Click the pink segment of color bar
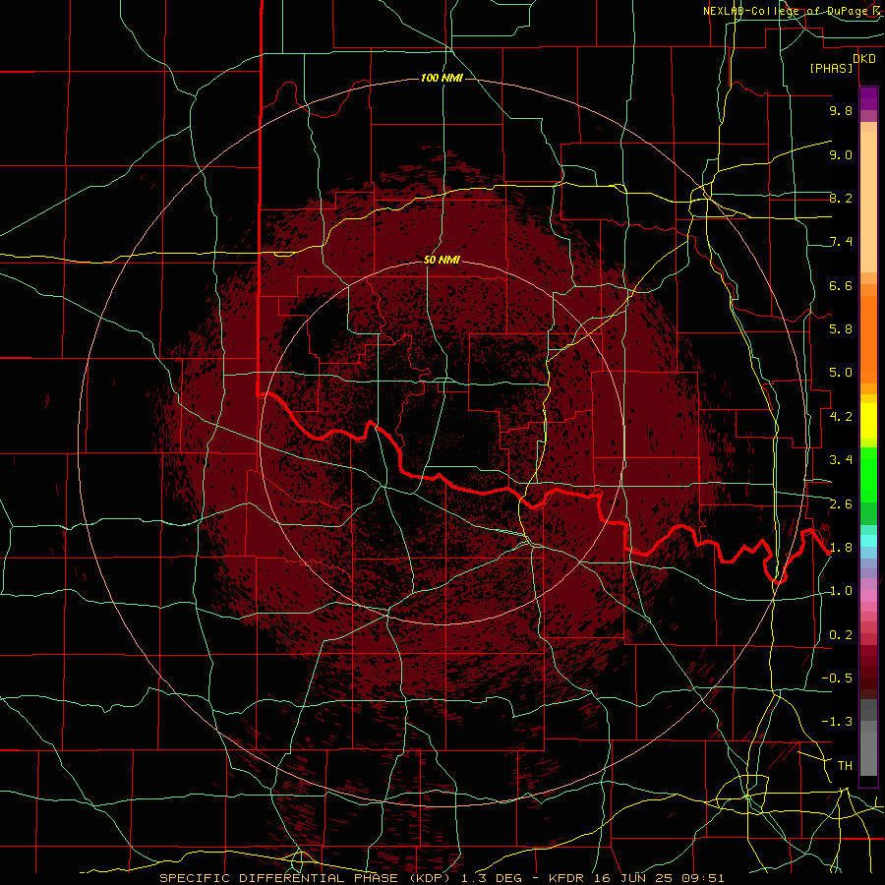885x885 pixels. coord(868,596)
